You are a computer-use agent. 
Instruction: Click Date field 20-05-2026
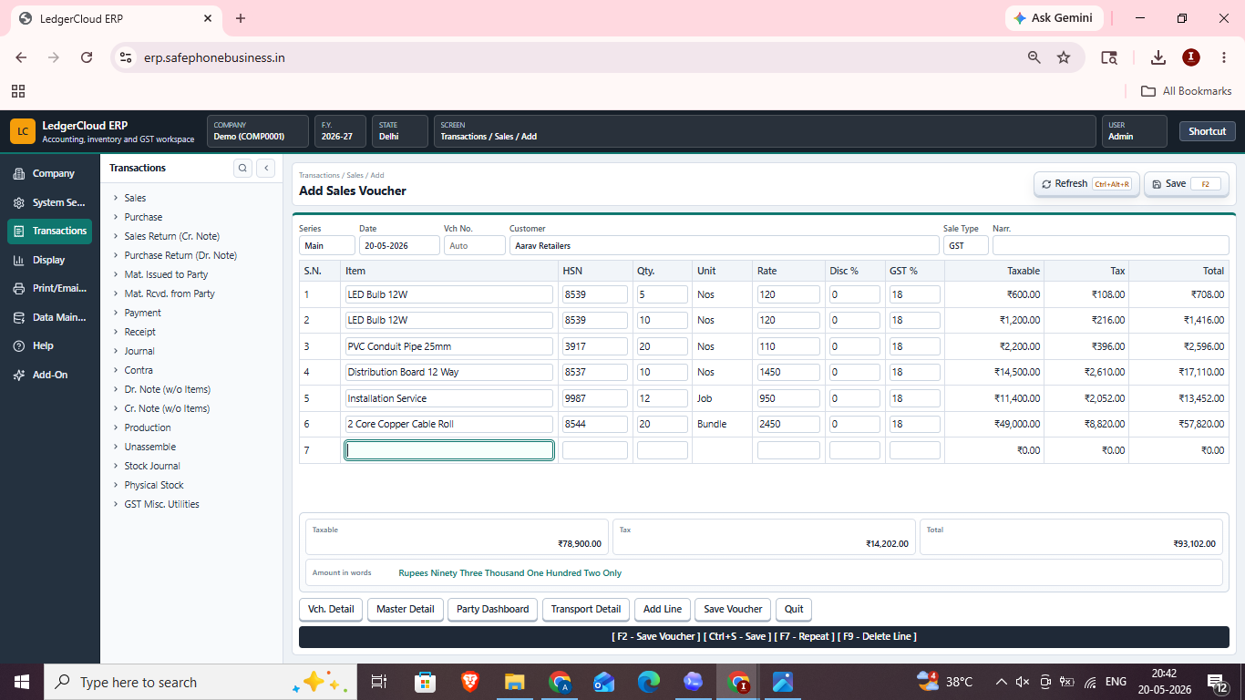(398, 245)
